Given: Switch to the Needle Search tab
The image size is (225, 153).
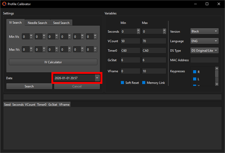Looking at the screenshot, I should [37, 23].
